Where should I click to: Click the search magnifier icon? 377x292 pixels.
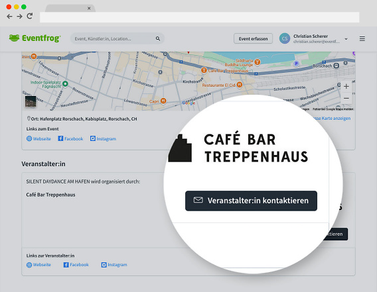point(158,38)
